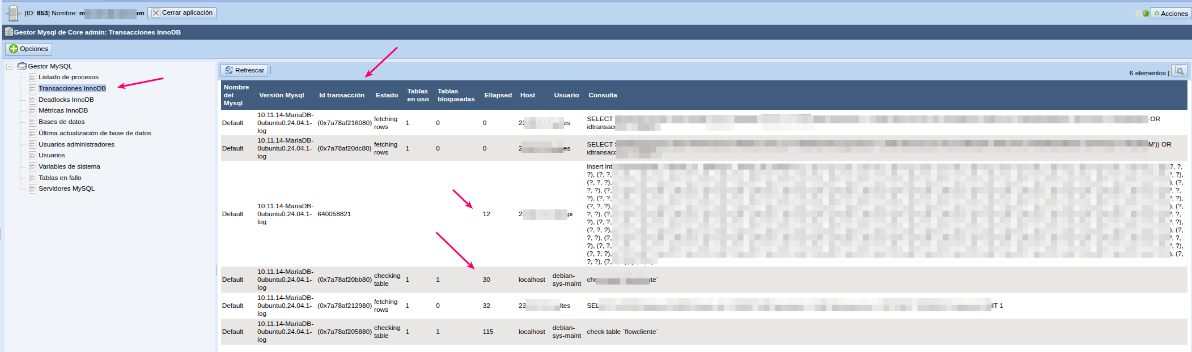Image resolution: width=1192 pixels, height=352 pixels.
Task: Click the Variables de sistema page icon
Action: (x=33, y=167)
